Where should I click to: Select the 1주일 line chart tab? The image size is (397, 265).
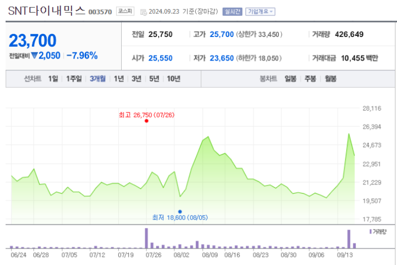pyautogui.click(x=73, y=79)
